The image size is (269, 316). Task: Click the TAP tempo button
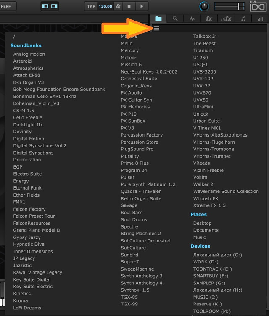(91, 6)
